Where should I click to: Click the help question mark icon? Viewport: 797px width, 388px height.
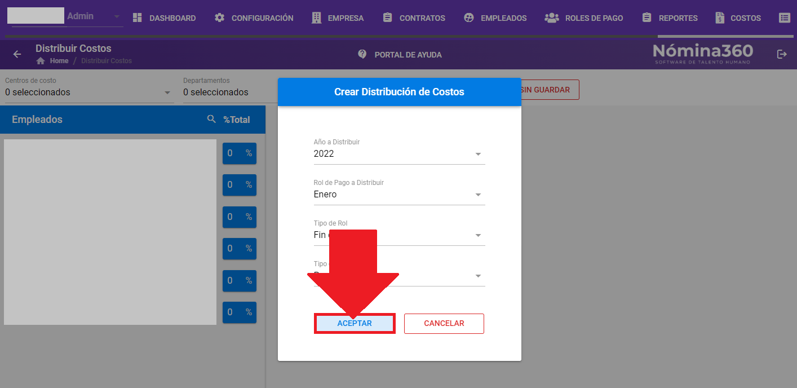tap(362, 54)
